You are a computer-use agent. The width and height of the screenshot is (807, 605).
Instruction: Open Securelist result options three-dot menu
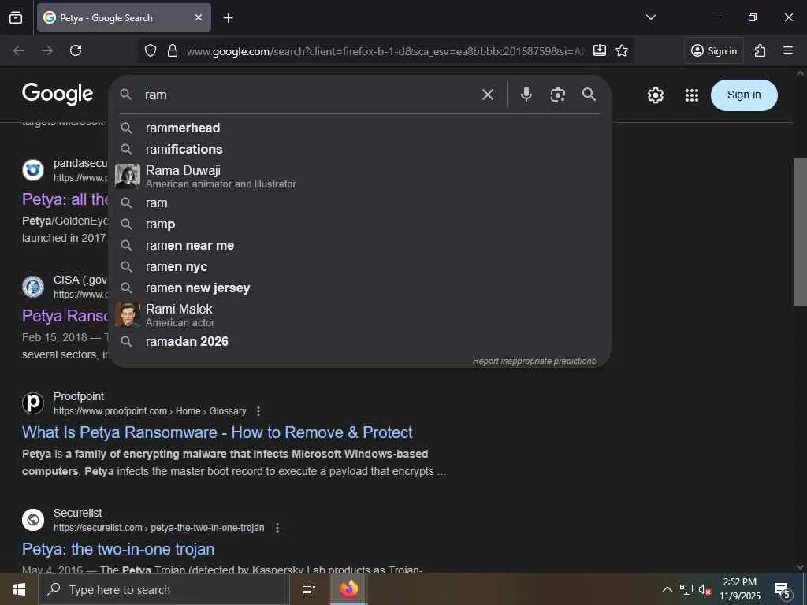tap(277, 528)
